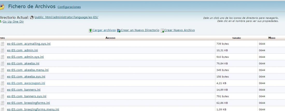Open es-ES.com_admin.ini file name
The height and width of the screenshot is (111, 285).
[22, 50]
